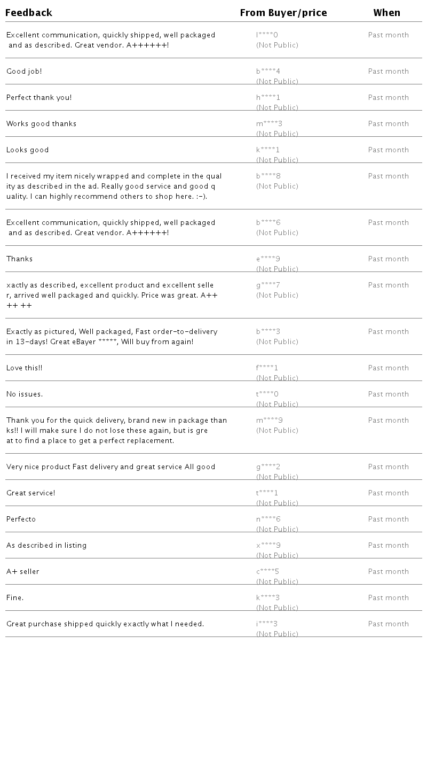Select the 'Love this!!' feedback text
427x761 pixels.
click(25, 368)
